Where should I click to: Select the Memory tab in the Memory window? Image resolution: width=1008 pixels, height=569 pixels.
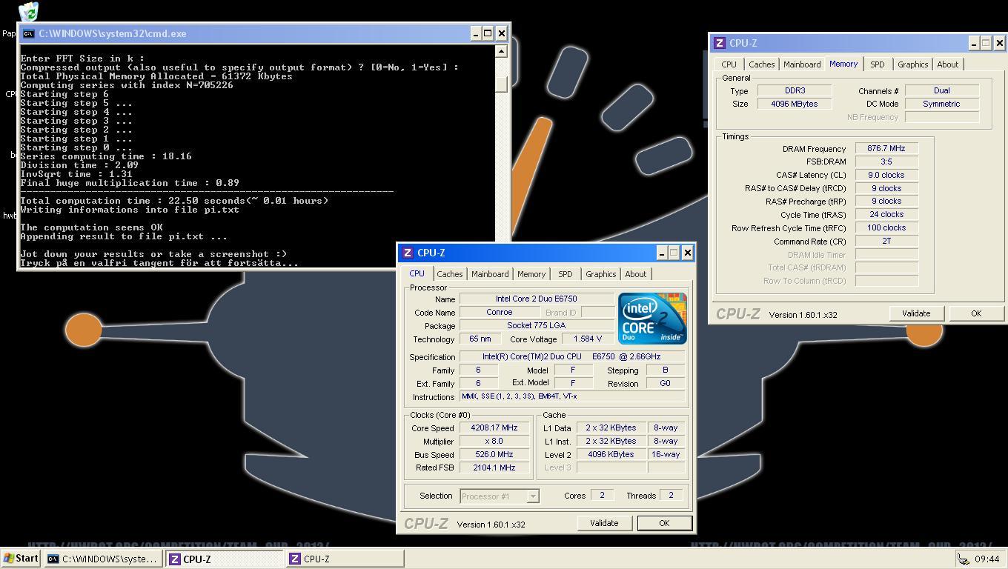(x=843, y=64)
